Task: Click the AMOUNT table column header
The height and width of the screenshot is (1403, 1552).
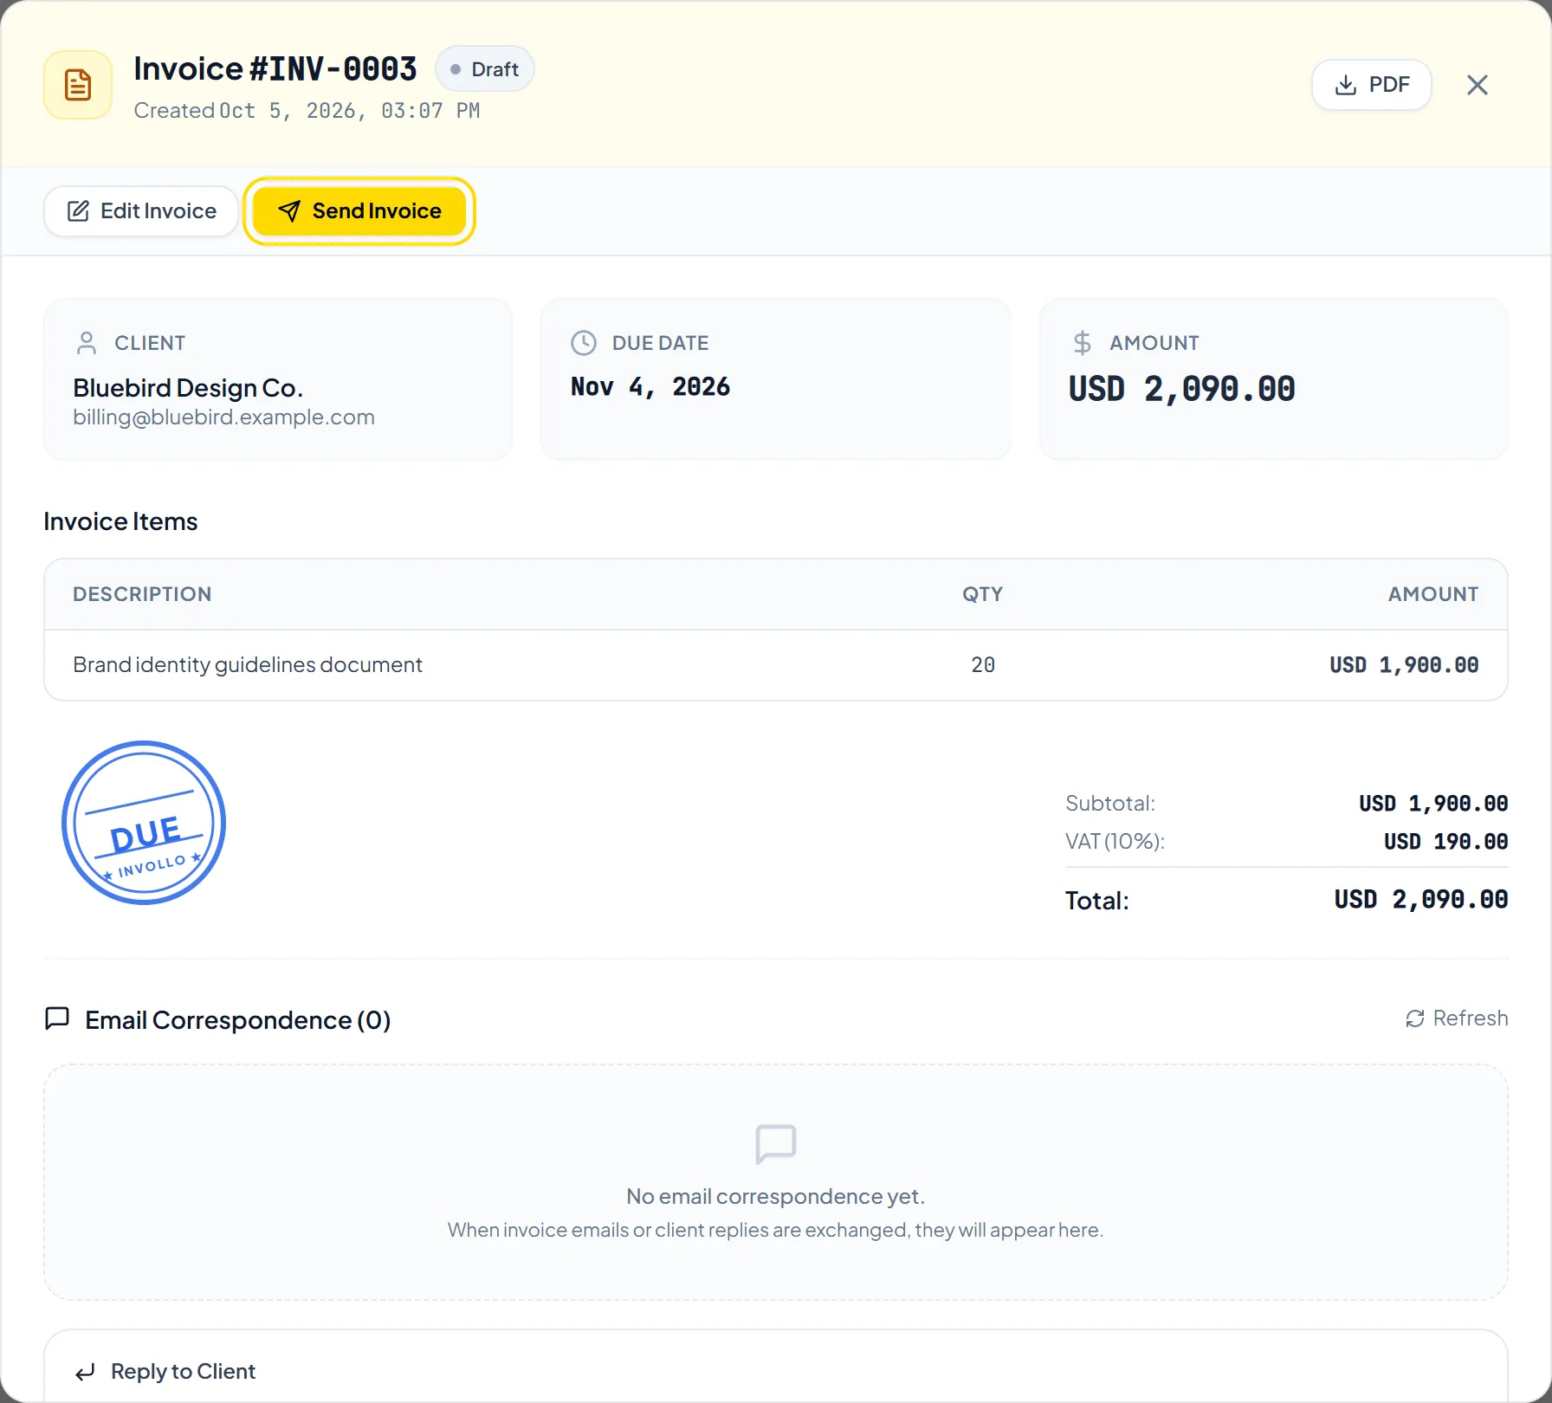Action: 1433,594
